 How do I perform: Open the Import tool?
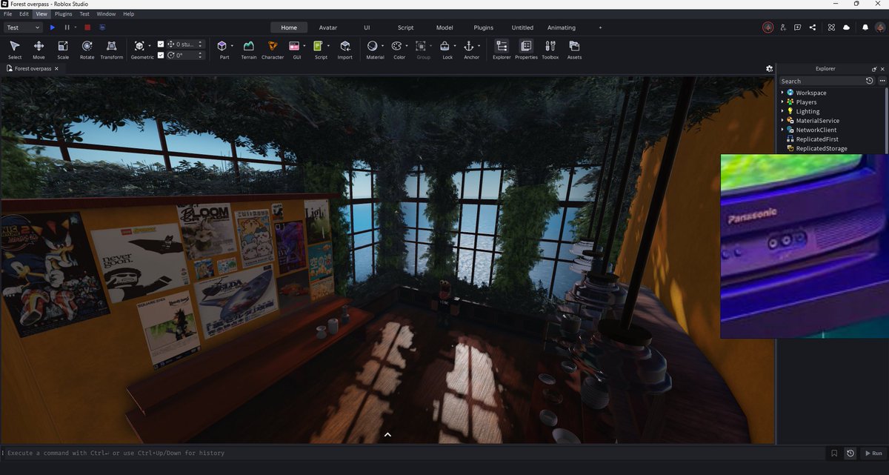coord(345,50)
